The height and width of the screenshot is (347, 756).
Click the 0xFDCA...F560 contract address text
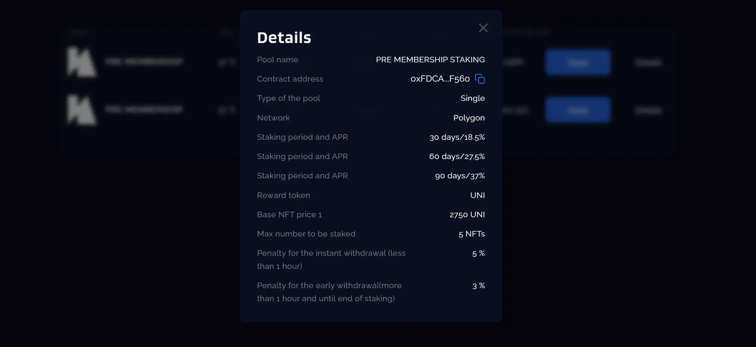440,79
